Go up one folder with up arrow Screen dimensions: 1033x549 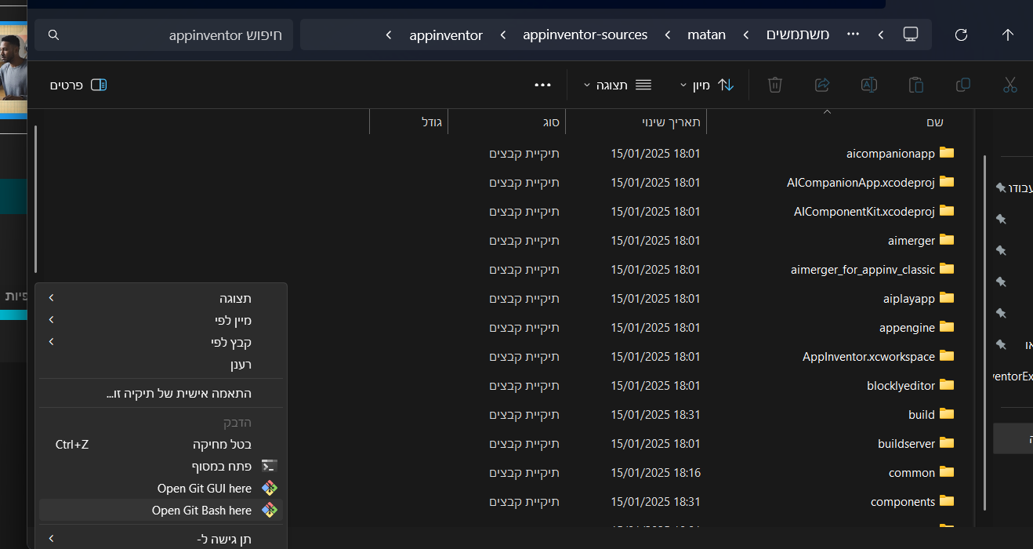click(x=1008, y=35)
